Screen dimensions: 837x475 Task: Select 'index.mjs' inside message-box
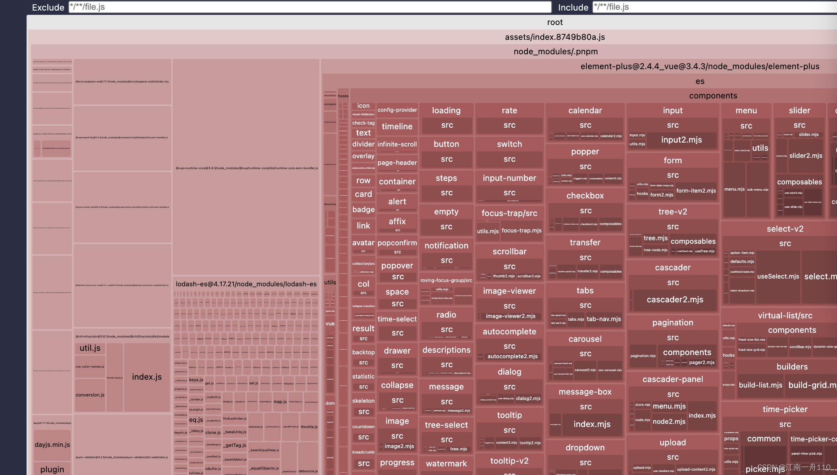(x=592, y=424)
